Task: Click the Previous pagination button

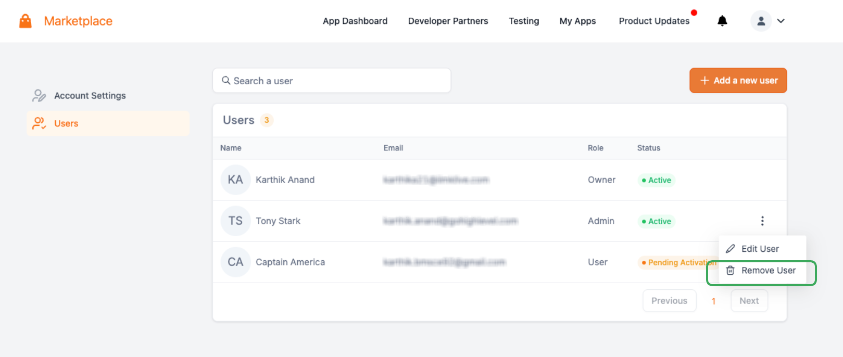Action: [x=670, y=301]
